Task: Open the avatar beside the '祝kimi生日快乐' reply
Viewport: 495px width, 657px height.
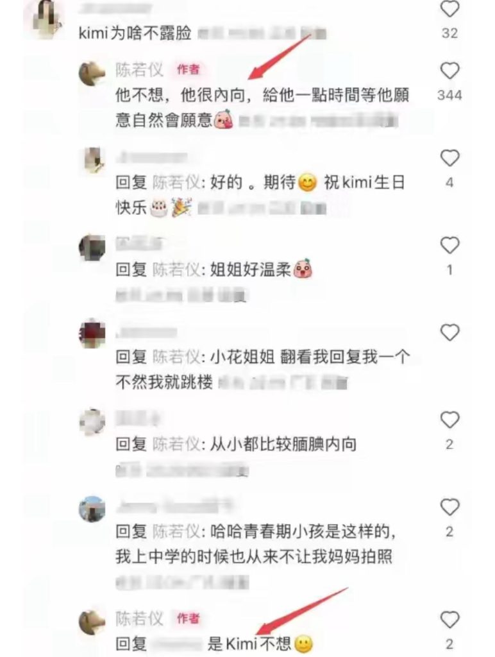Action: (92, 160)
